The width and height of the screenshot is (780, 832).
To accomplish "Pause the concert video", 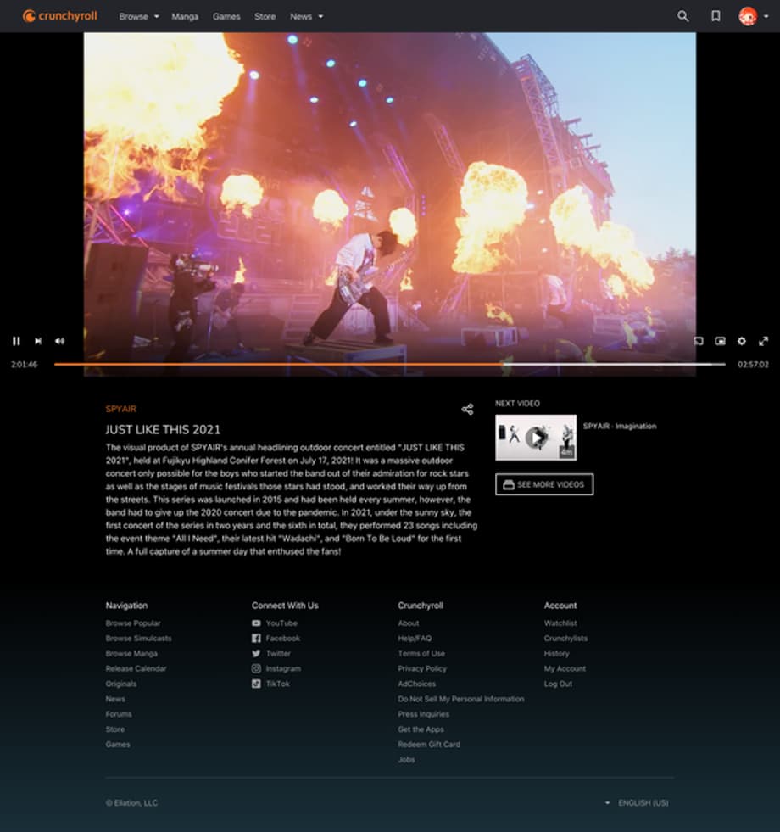I will [16, 341].
